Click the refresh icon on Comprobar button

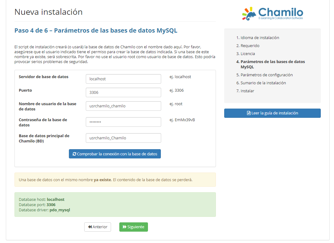tap(74, 154)
